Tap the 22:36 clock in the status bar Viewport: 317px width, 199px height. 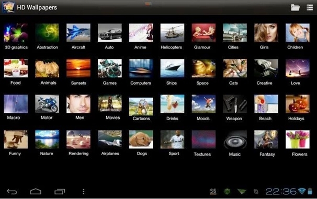click(281, 191)
